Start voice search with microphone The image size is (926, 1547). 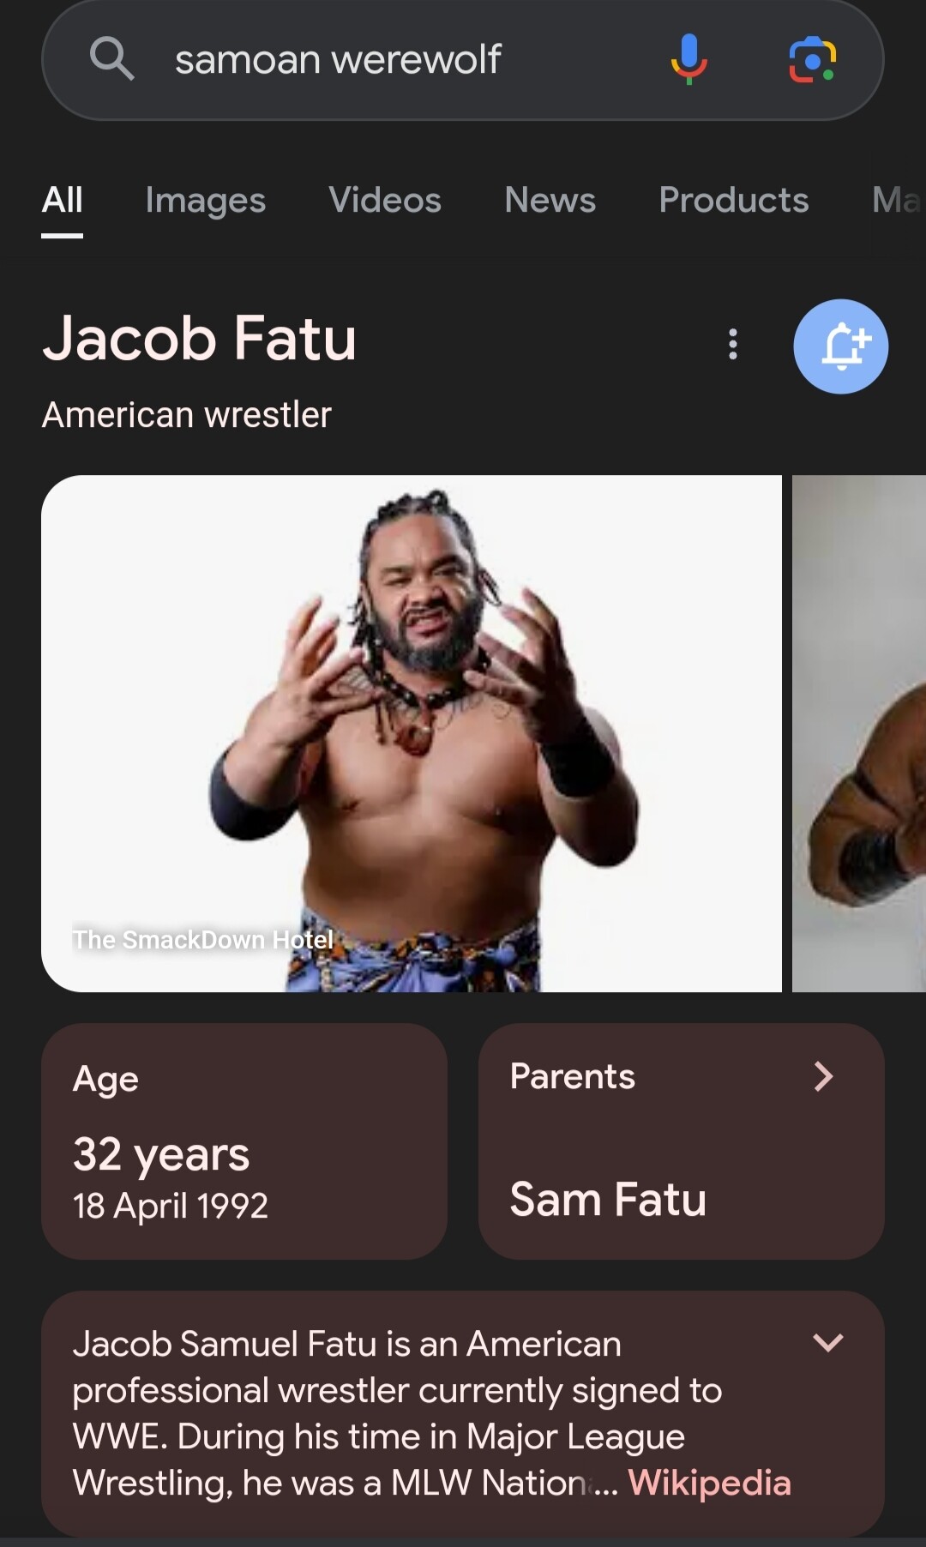coord(688,59)
